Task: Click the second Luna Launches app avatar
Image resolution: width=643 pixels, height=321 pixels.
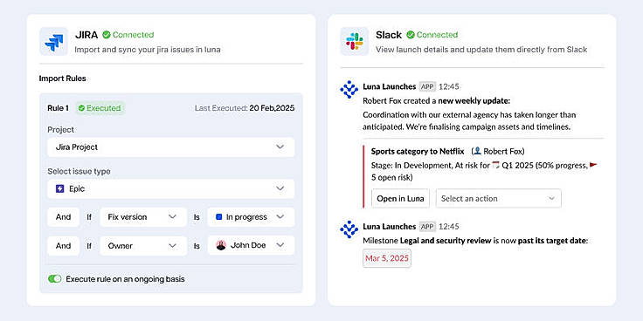Action: click(349, 229)
